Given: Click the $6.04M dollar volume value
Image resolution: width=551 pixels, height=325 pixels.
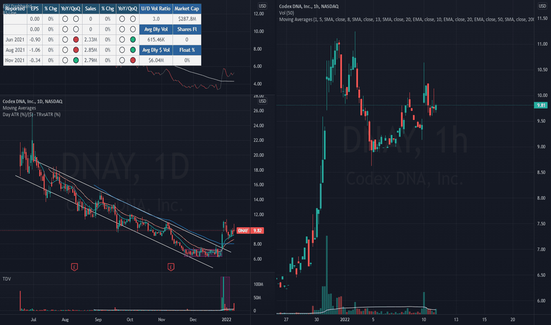Looking at the screenshot, I should coord(155,60).
